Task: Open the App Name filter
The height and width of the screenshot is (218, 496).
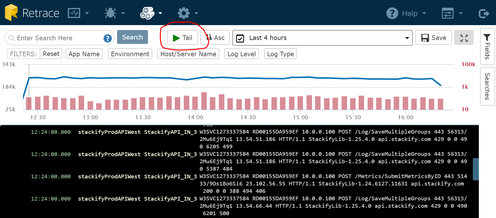Action: [84, 54]
